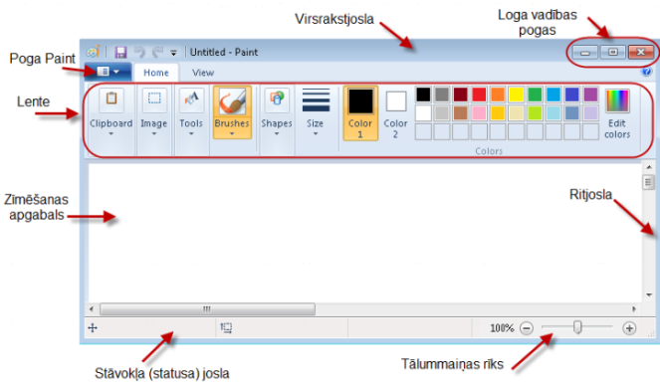Pick the yellow color swatch

point(517,95)
